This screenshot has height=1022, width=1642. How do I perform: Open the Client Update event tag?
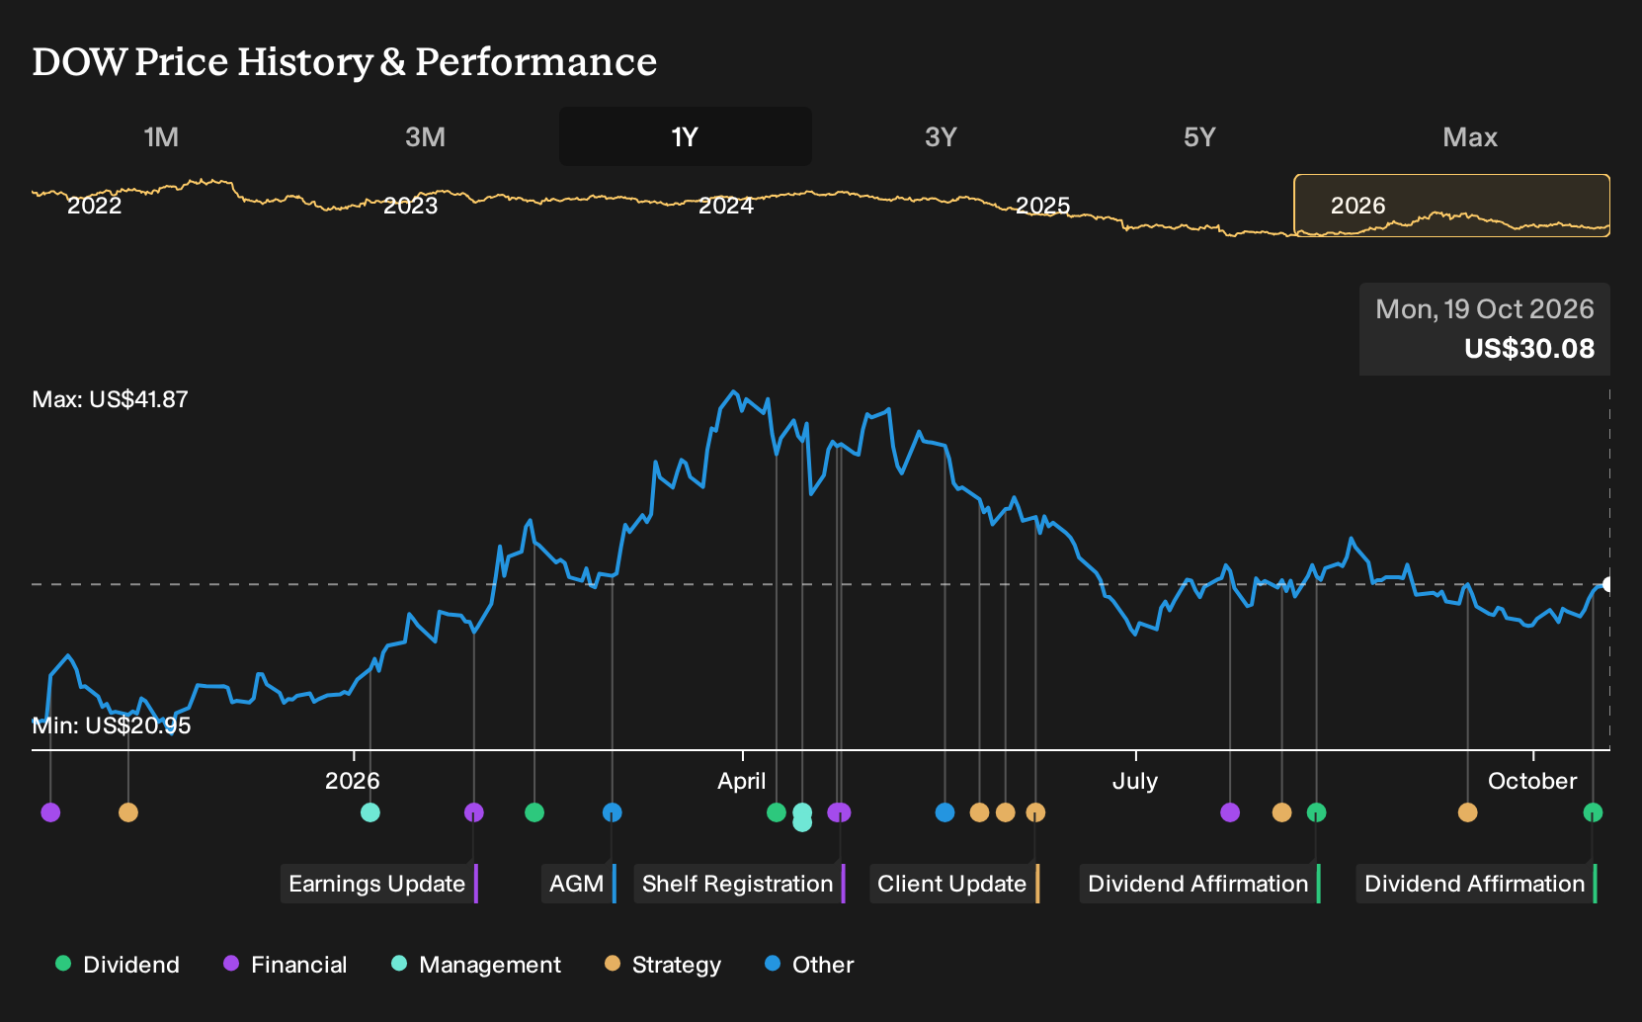[954, 884]
